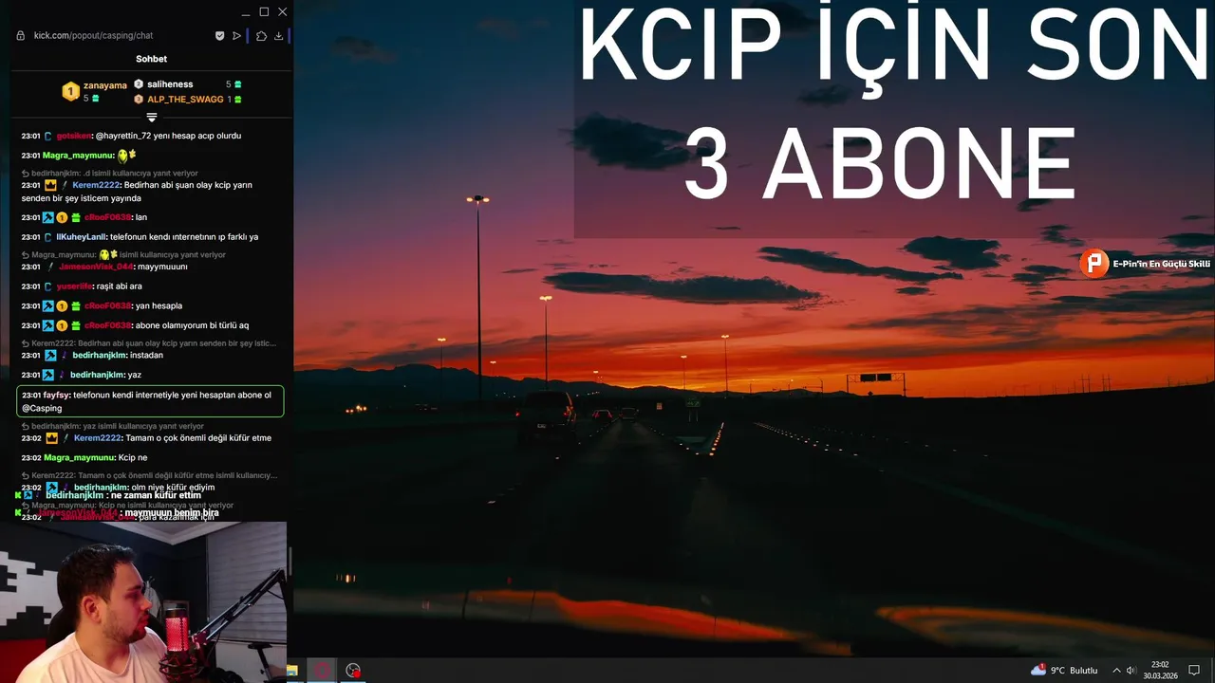Image resolution: width=1215 pixels, height=683 pixels.
Task: Click the kick.com/popout/casping/chat address bar
Action: coord(93,36)
